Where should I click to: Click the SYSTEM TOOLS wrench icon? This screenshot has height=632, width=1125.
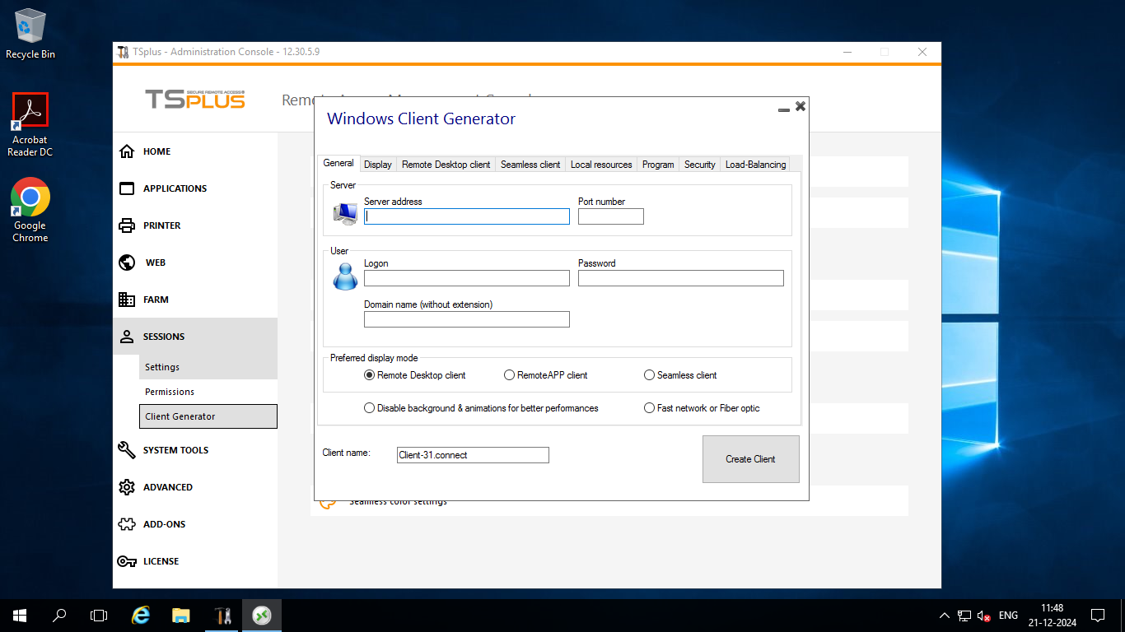coord(127,450)
